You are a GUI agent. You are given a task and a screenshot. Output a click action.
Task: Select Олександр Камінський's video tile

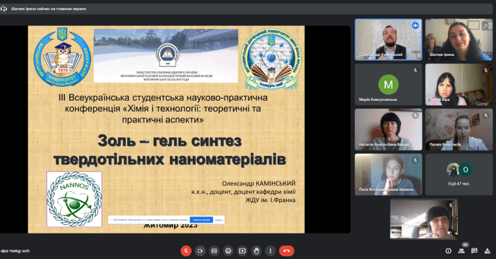tap(388, 40)
